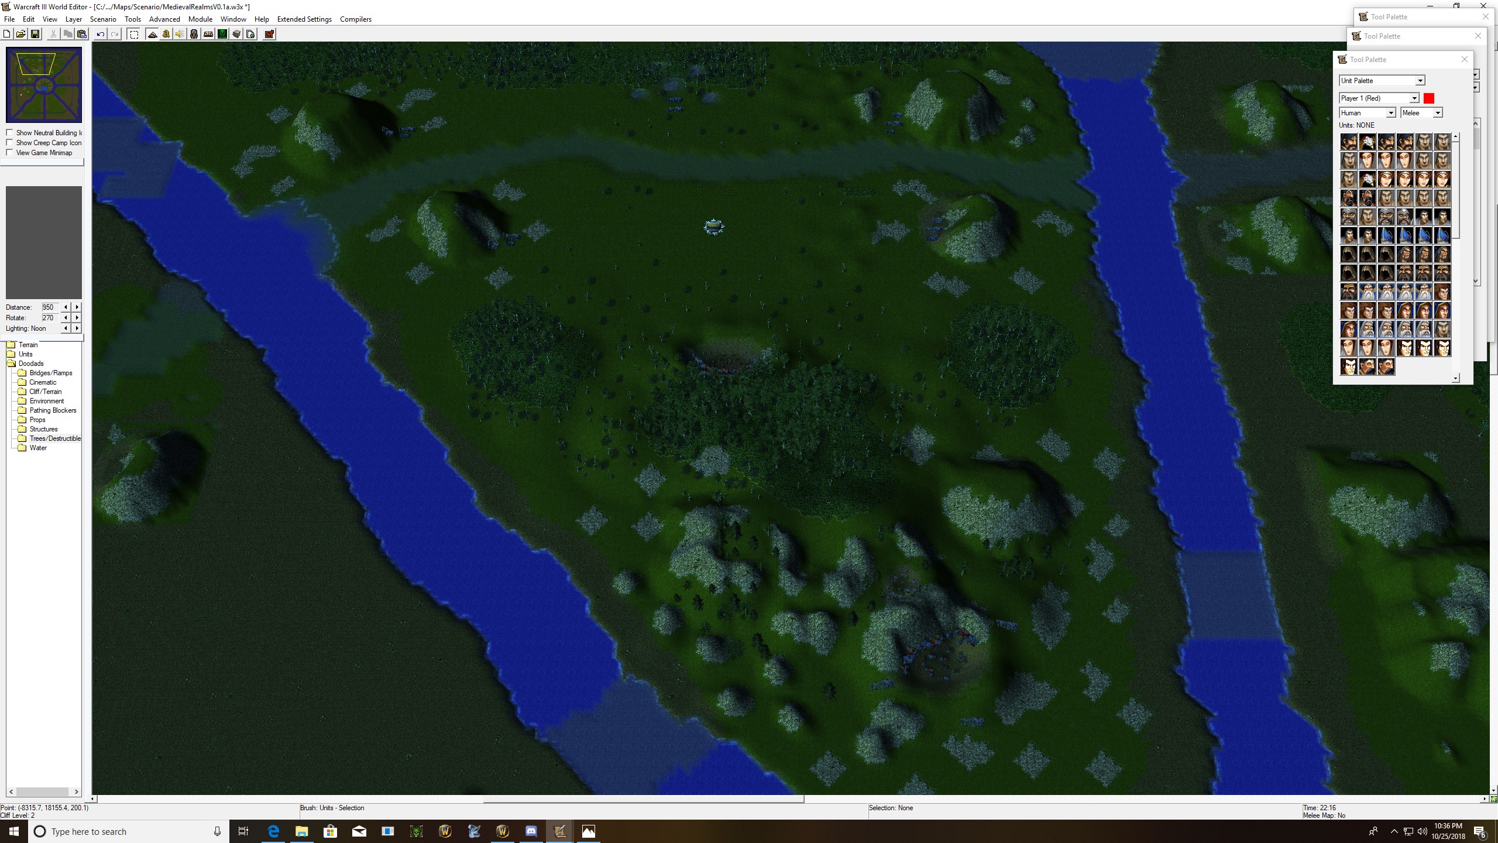Select the fountain unit on the map

tap(714, 227)
